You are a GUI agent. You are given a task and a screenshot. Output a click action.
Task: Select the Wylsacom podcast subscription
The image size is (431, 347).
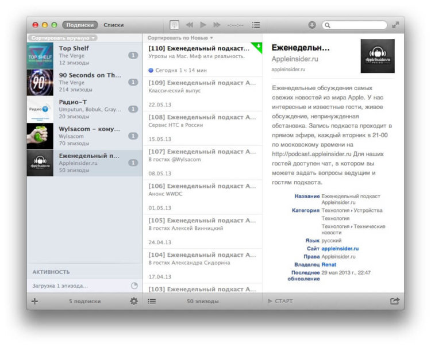[84, 136]
